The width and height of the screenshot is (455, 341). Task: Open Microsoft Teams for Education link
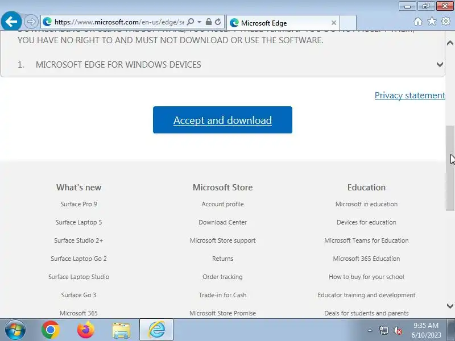366,240
